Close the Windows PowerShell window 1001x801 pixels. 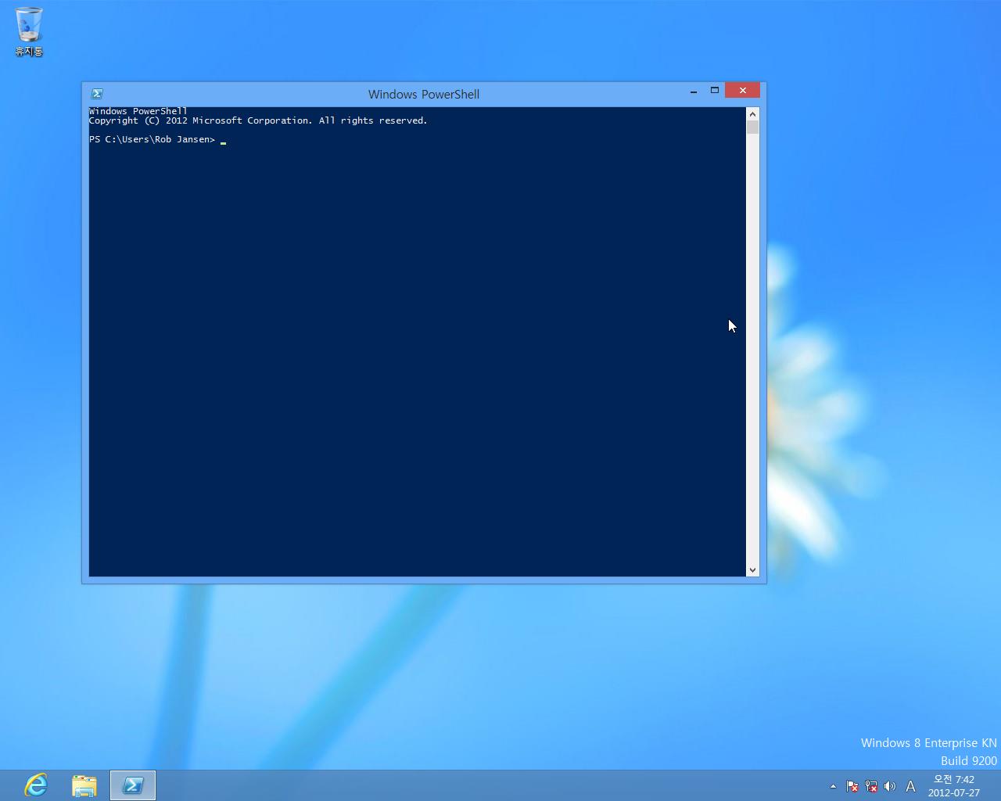742,90
